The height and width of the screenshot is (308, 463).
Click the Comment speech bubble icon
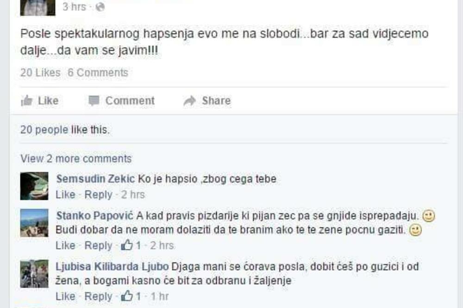coord(94,101)
